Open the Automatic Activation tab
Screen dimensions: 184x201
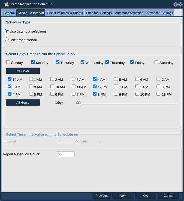129,13
